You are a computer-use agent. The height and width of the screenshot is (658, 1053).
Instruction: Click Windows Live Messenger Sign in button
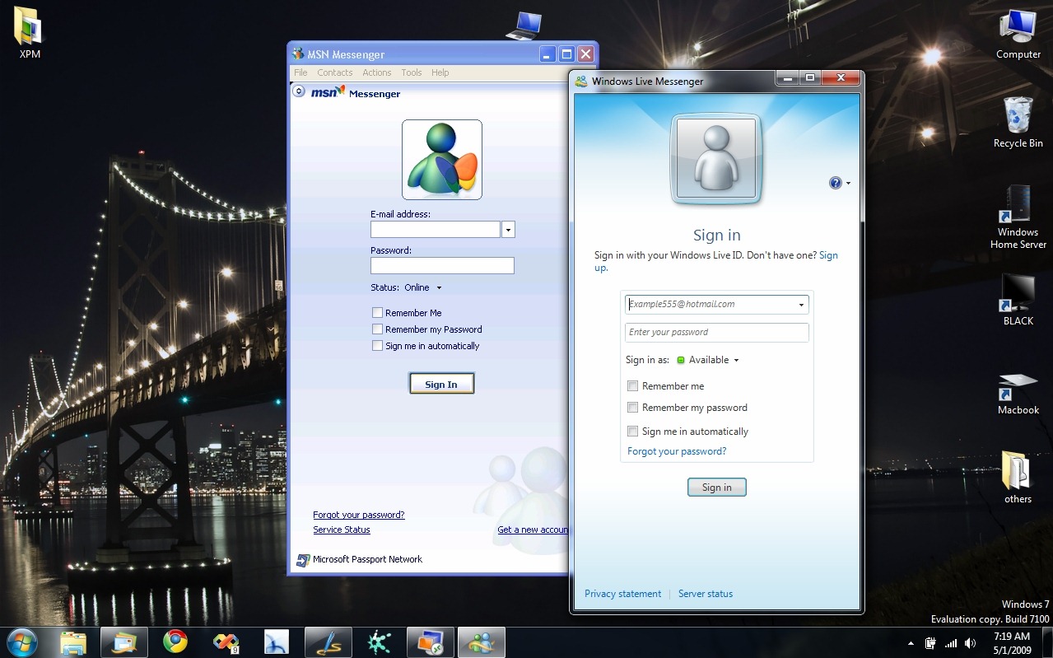pyautogui.click(x=716, y=488)
